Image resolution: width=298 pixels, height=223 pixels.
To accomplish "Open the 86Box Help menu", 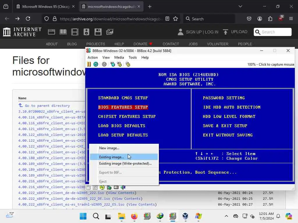I will pos(145,57).
